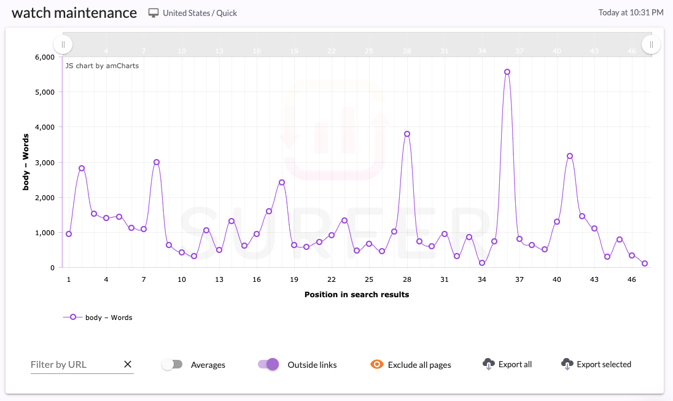
Task: Open the JS chart by amCharts link
Action: (x=102, y=66)
